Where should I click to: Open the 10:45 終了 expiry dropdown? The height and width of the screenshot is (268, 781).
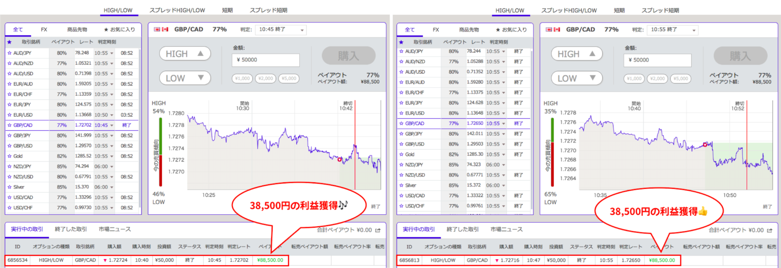point(281,30)
